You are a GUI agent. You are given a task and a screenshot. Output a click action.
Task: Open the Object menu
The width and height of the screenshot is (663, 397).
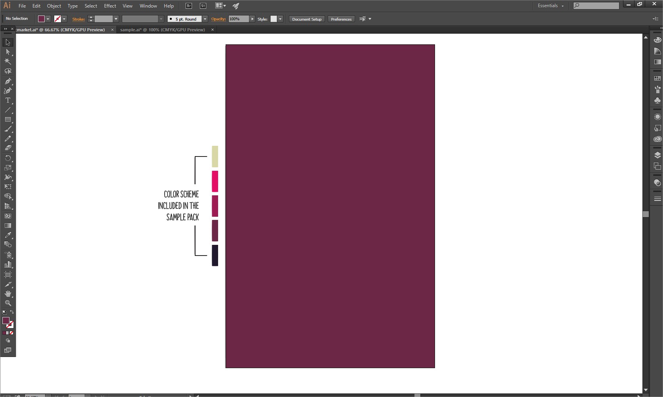point(54,6)
